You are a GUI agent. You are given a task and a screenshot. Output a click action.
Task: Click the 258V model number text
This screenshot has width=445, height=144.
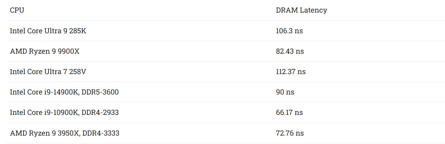point(77,72)
